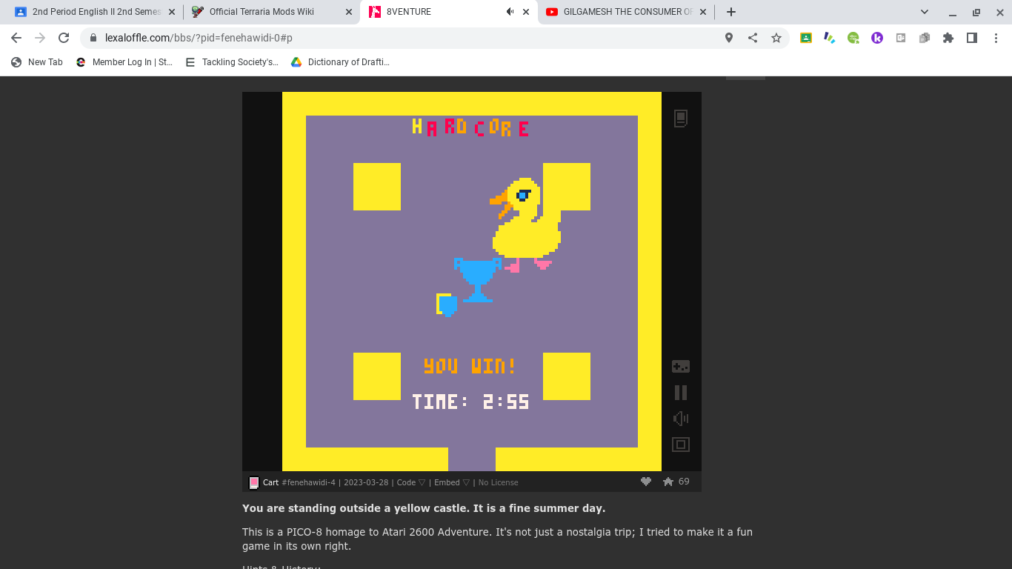The width and height of the screenshot is (1012, 569).
Task: Open the grey Office extension icon
Action: (901, 38)
